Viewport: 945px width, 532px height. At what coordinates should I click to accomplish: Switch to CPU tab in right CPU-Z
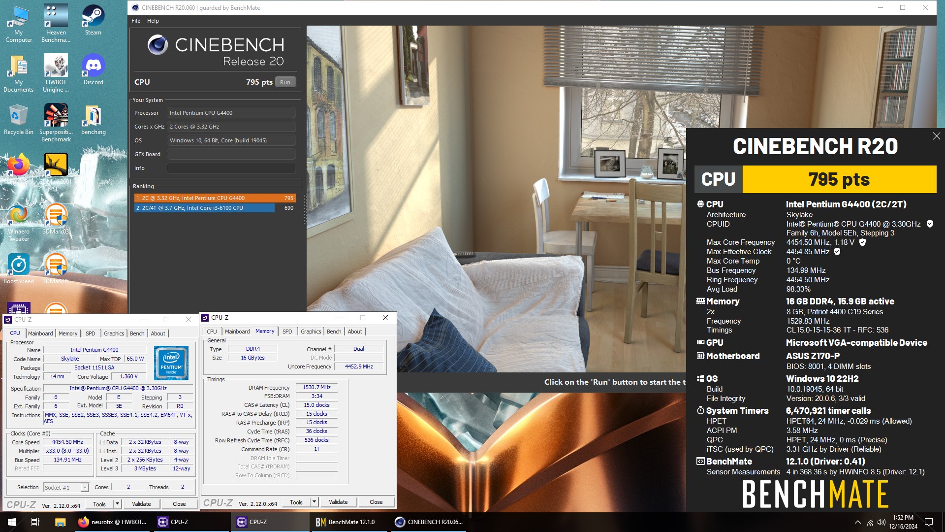pos(212,332)
